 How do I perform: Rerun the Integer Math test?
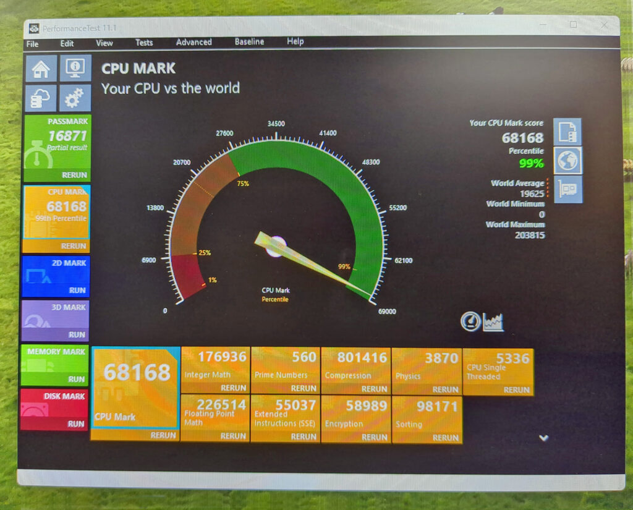pos(233,388)
